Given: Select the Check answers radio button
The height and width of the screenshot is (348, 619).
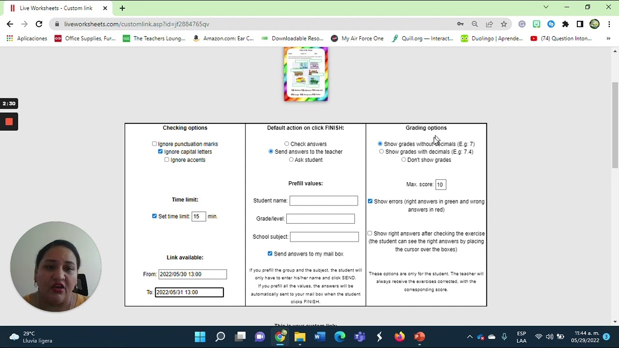Looking at the screenshot, I should pos(287,144).
